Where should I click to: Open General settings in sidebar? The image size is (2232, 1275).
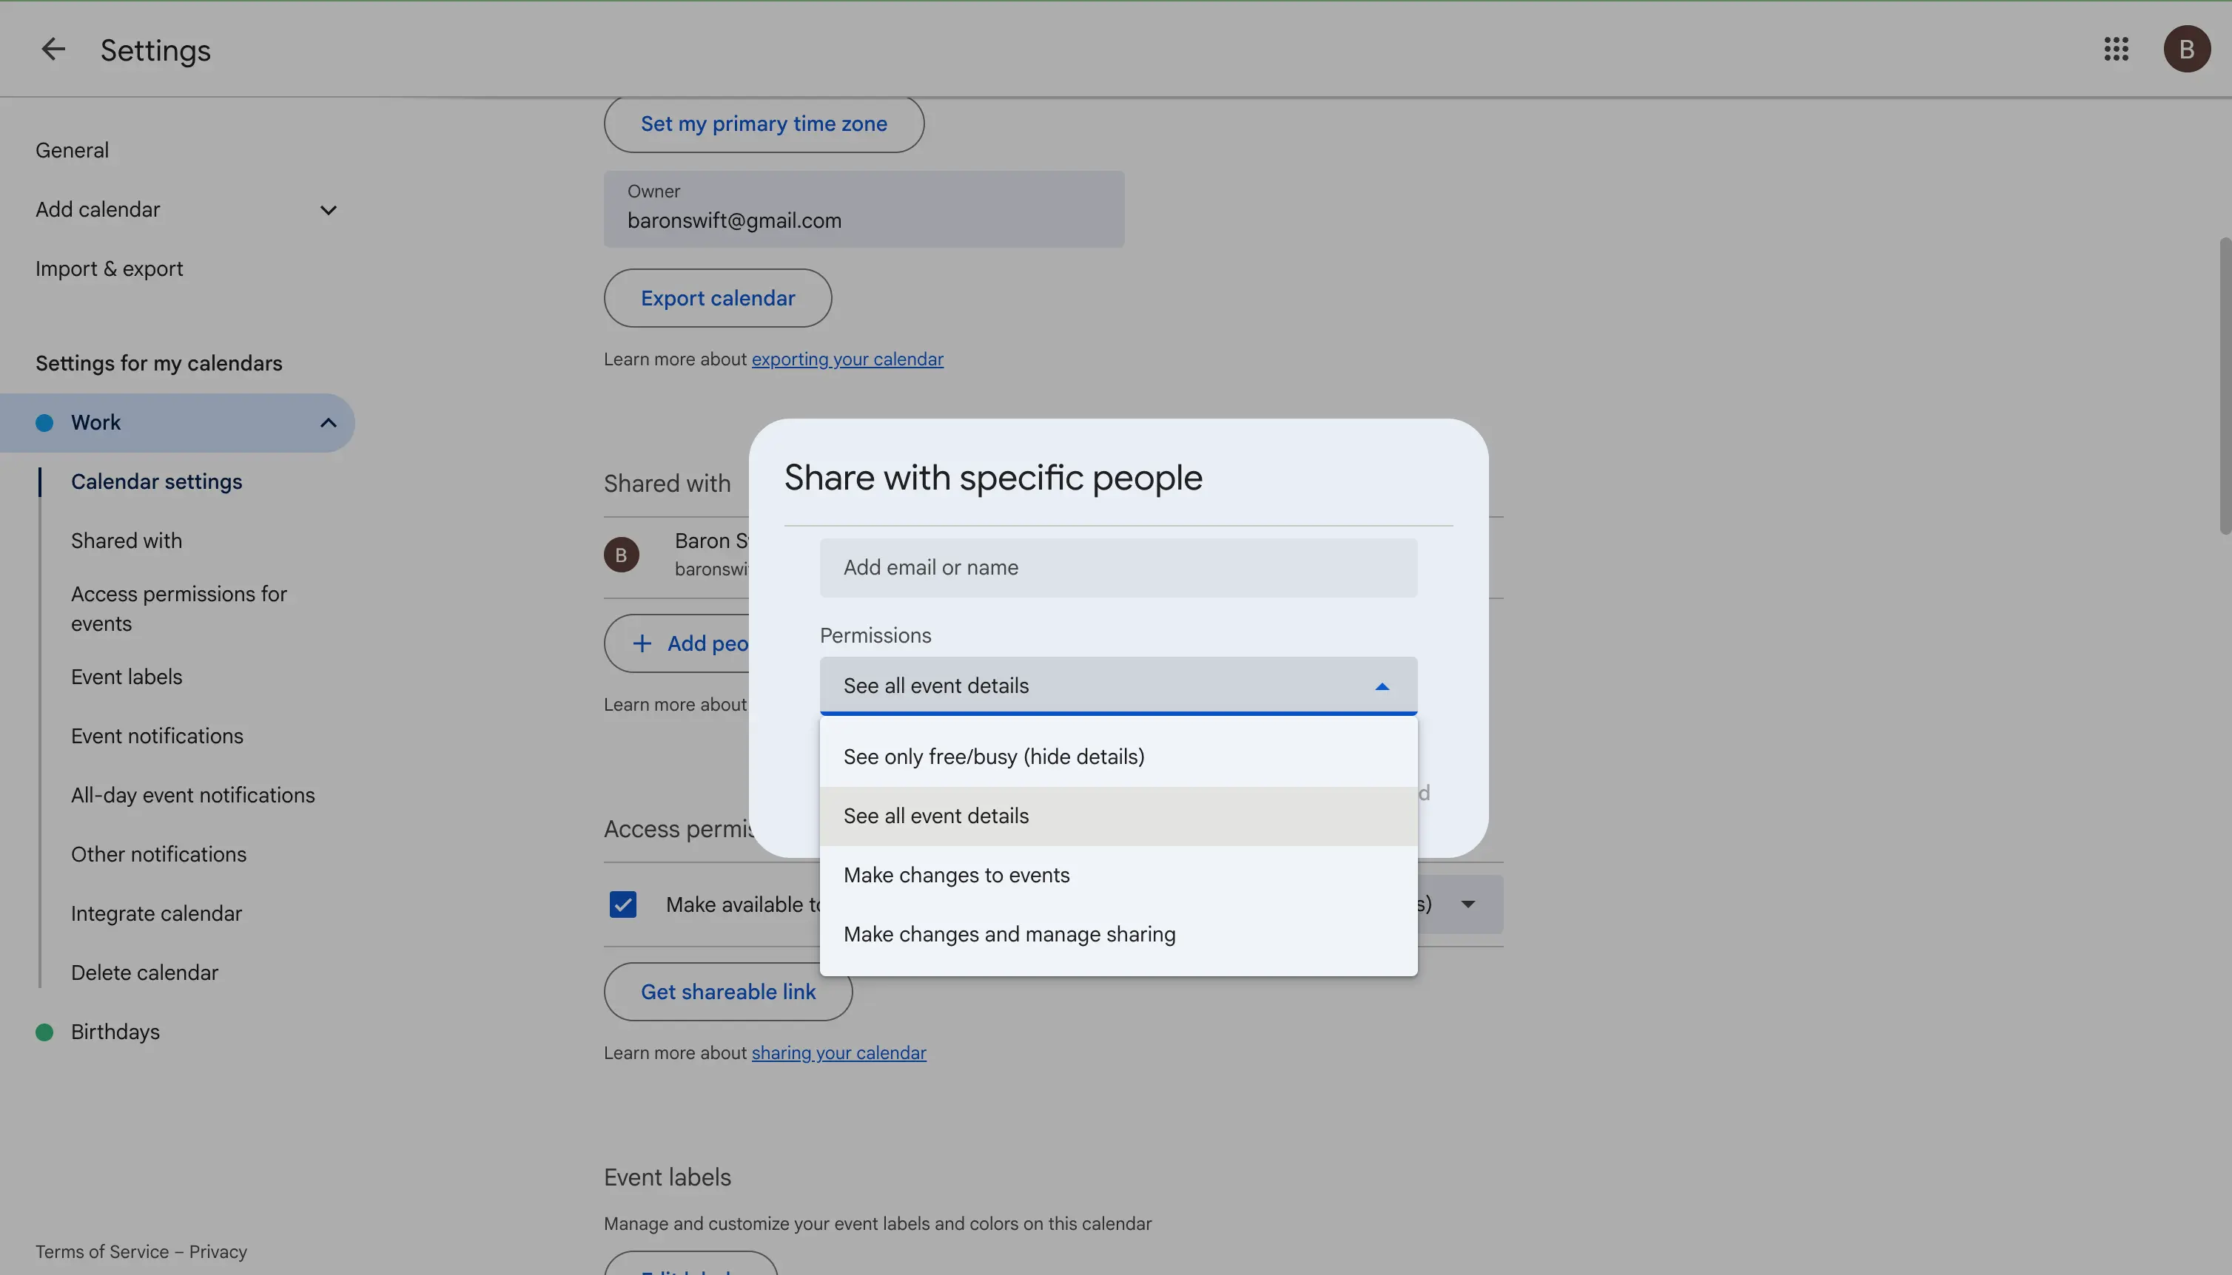click(x=73, y=151)
